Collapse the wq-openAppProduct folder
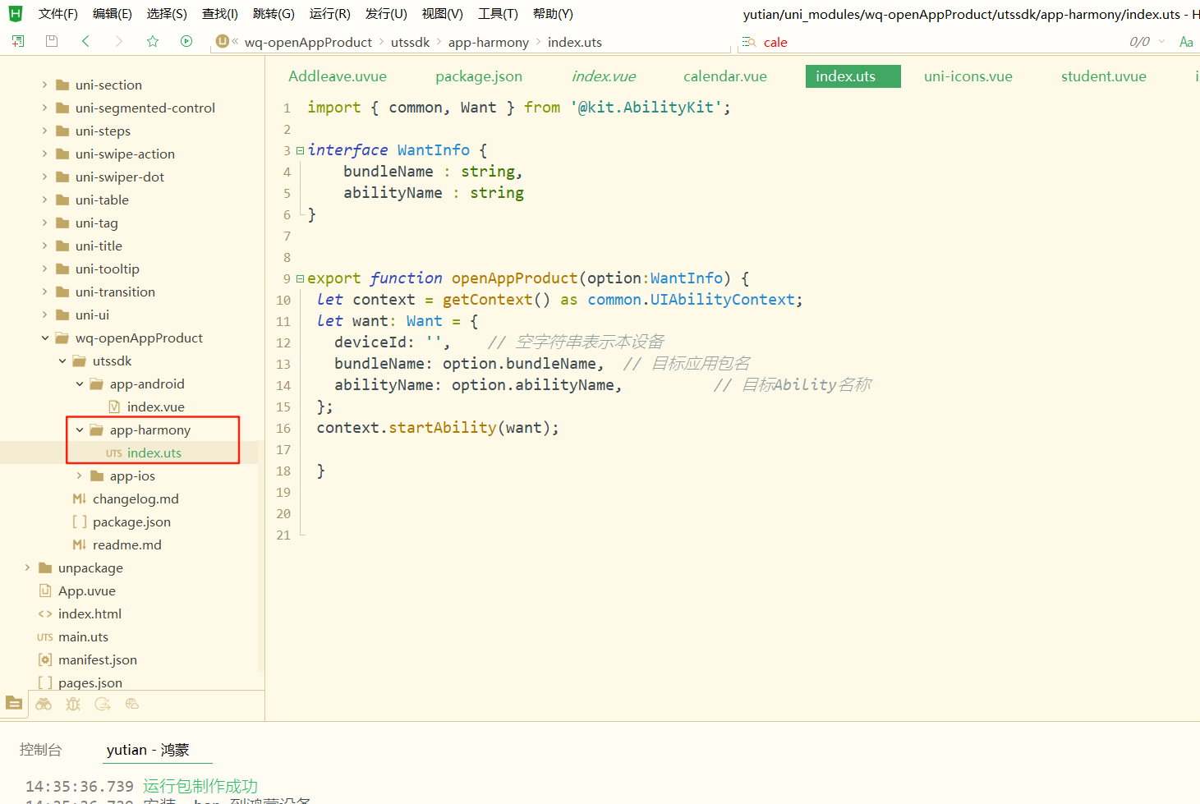1200x804 pixels. pos(44,338)
